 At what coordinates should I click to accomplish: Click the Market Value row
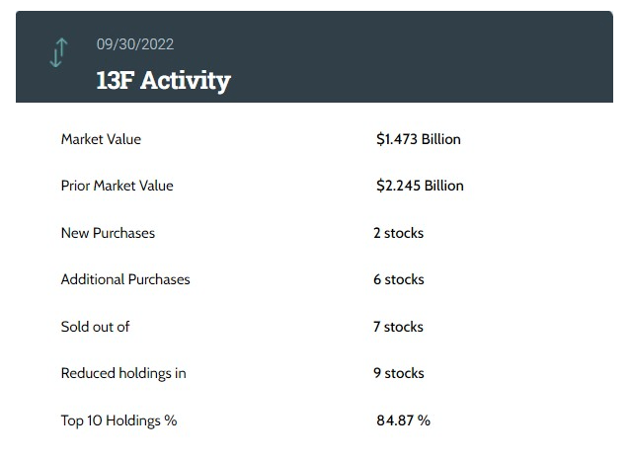tap(315, 139)
